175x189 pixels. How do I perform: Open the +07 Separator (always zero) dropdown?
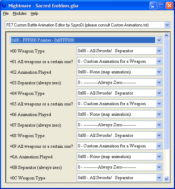(x=159, y=125)
